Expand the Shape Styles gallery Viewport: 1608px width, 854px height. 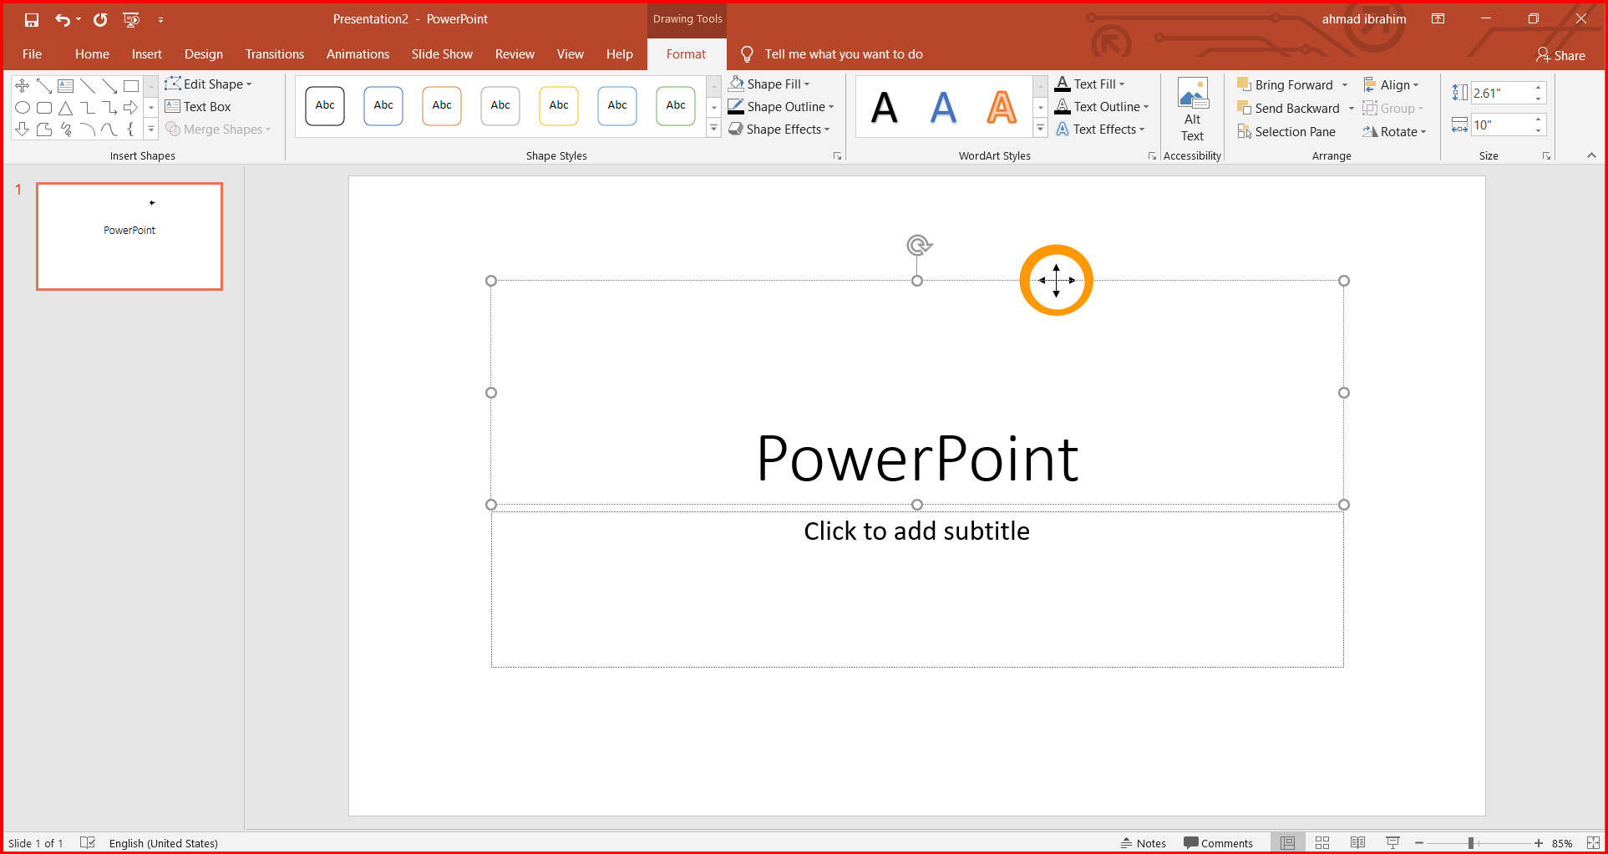point(714,129)
